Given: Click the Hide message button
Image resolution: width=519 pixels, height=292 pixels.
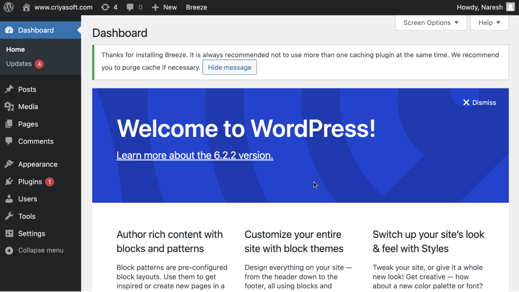Looking at the screenshot, I should pyautogui.click(x=229, y=67).
